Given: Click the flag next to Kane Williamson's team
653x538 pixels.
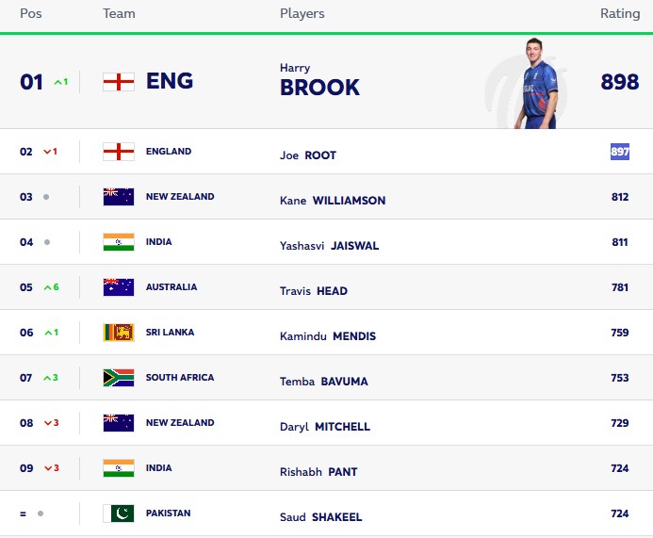Looking at the screenshot, I should coord(119,197).
